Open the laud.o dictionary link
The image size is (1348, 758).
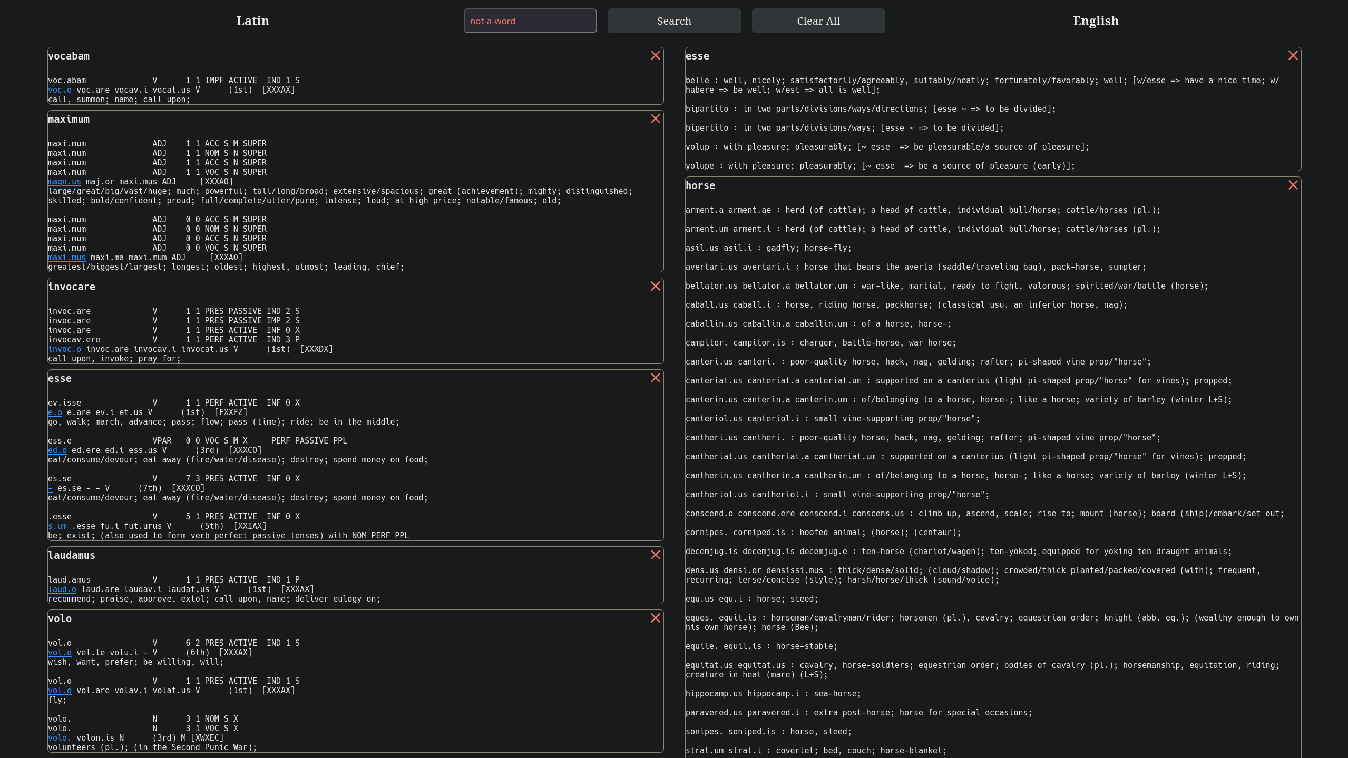pyautogui.click(x=62, y=589)
